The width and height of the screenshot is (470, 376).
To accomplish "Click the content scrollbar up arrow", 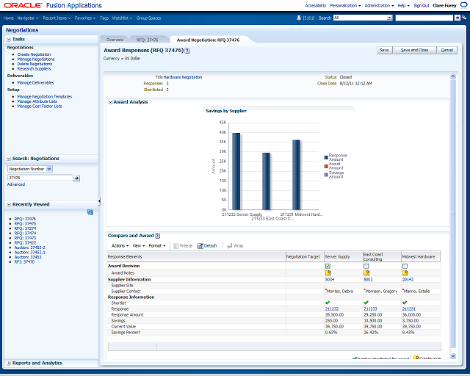I will coord(453,76).
